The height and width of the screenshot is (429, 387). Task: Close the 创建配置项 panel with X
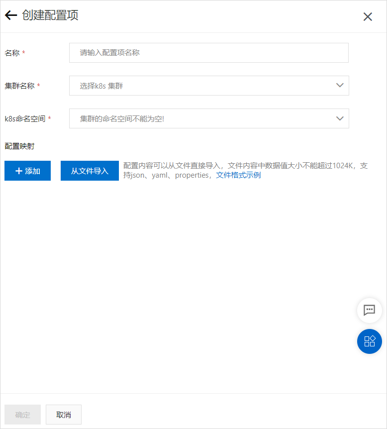click(x=368, y=17)
